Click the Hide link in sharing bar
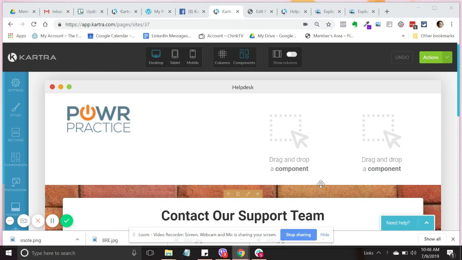The image size is (462, 260). click(x=324, y=235)
